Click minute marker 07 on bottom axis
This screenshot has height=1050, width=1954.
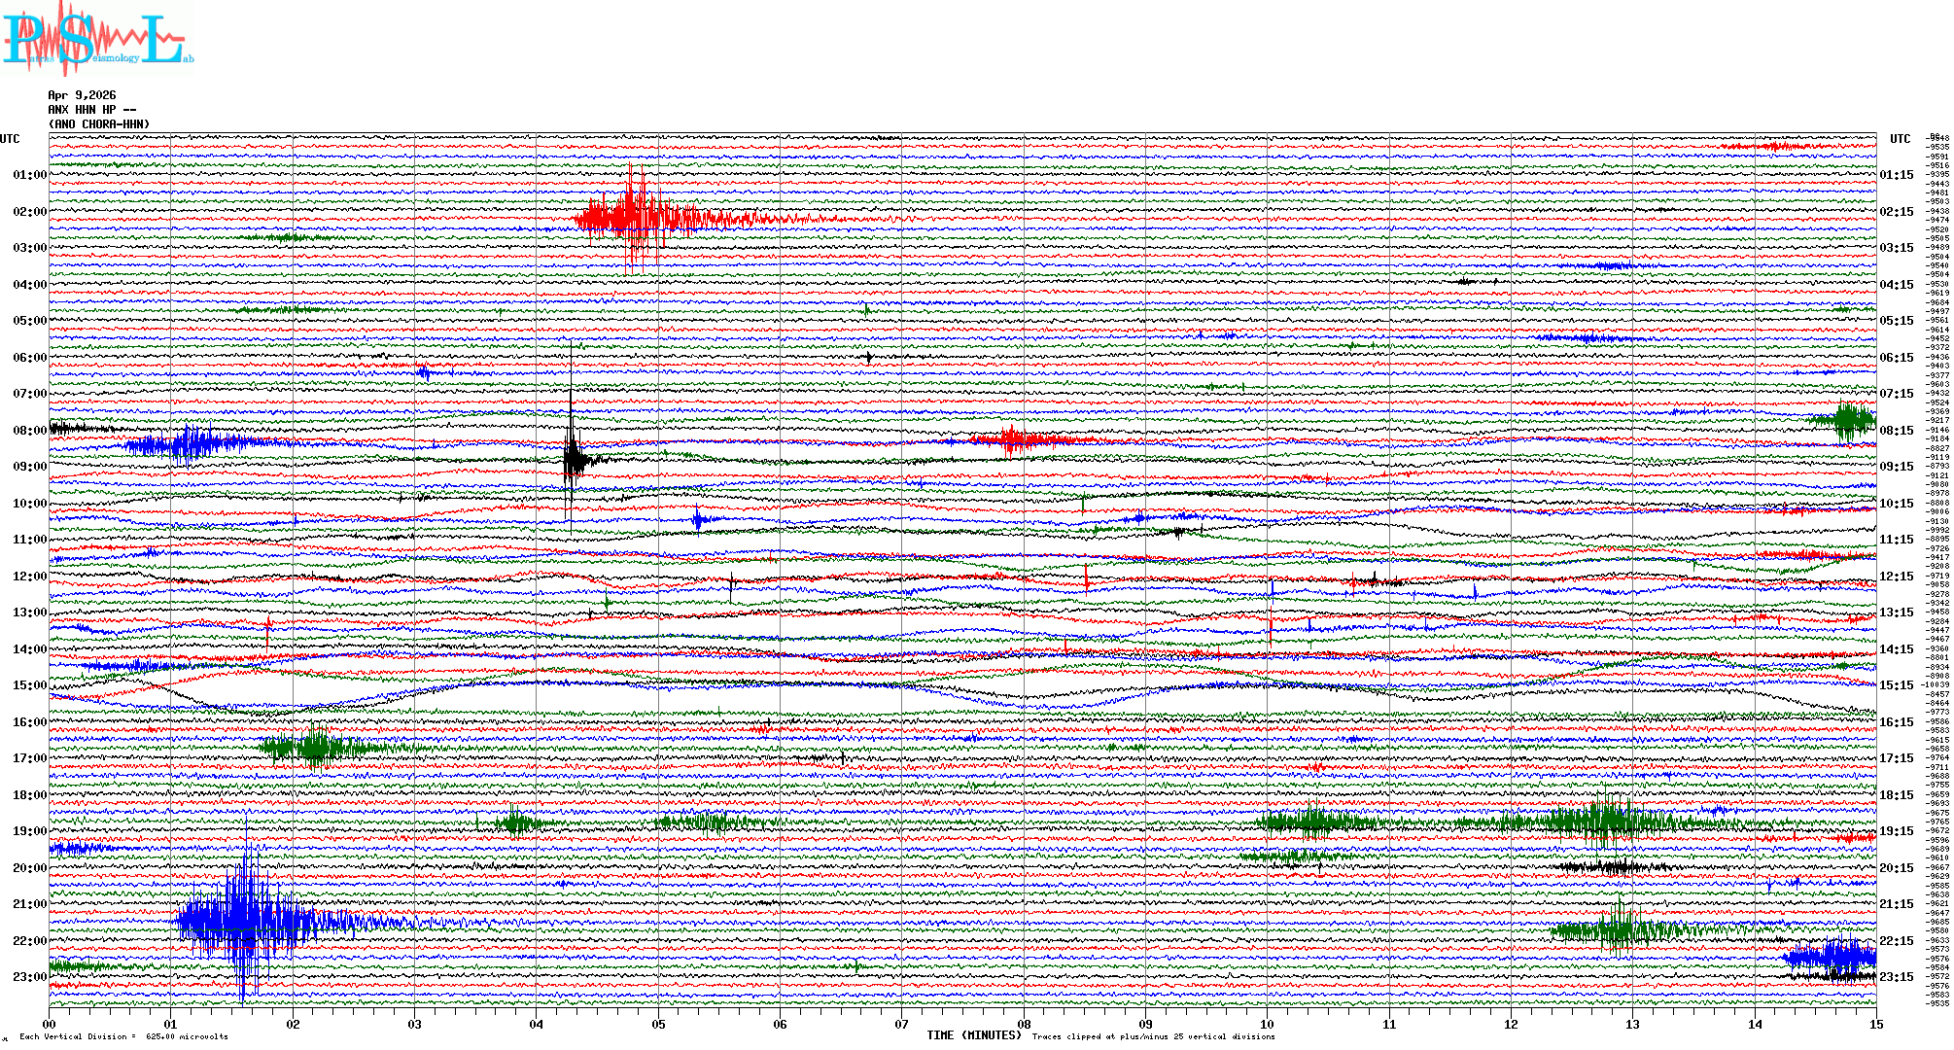901,1025
